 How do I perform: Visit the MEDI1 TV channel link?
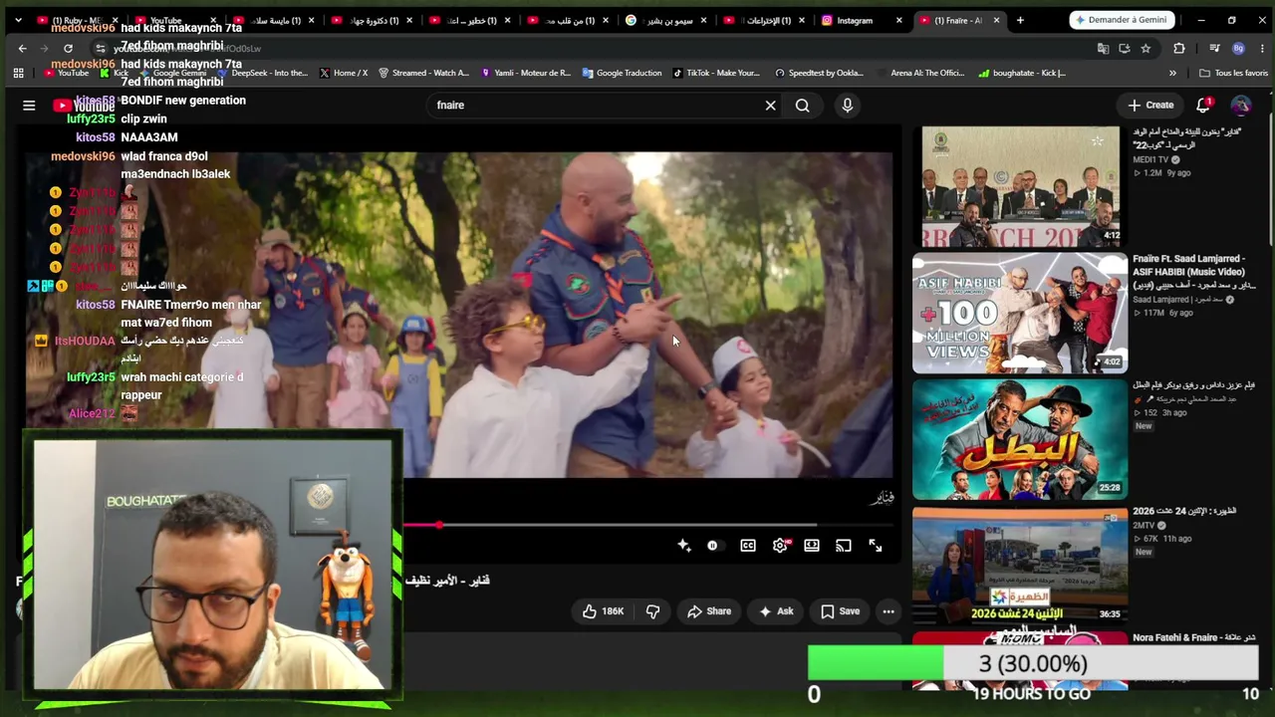[x=1150, y=159]
